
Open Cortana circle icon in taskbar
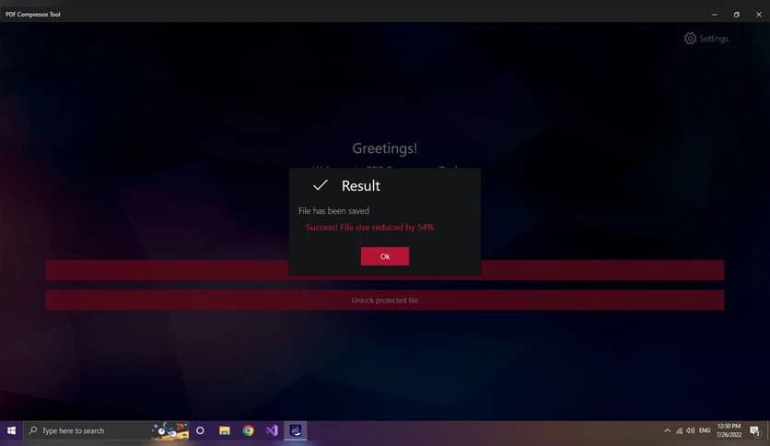click(200, 430)
